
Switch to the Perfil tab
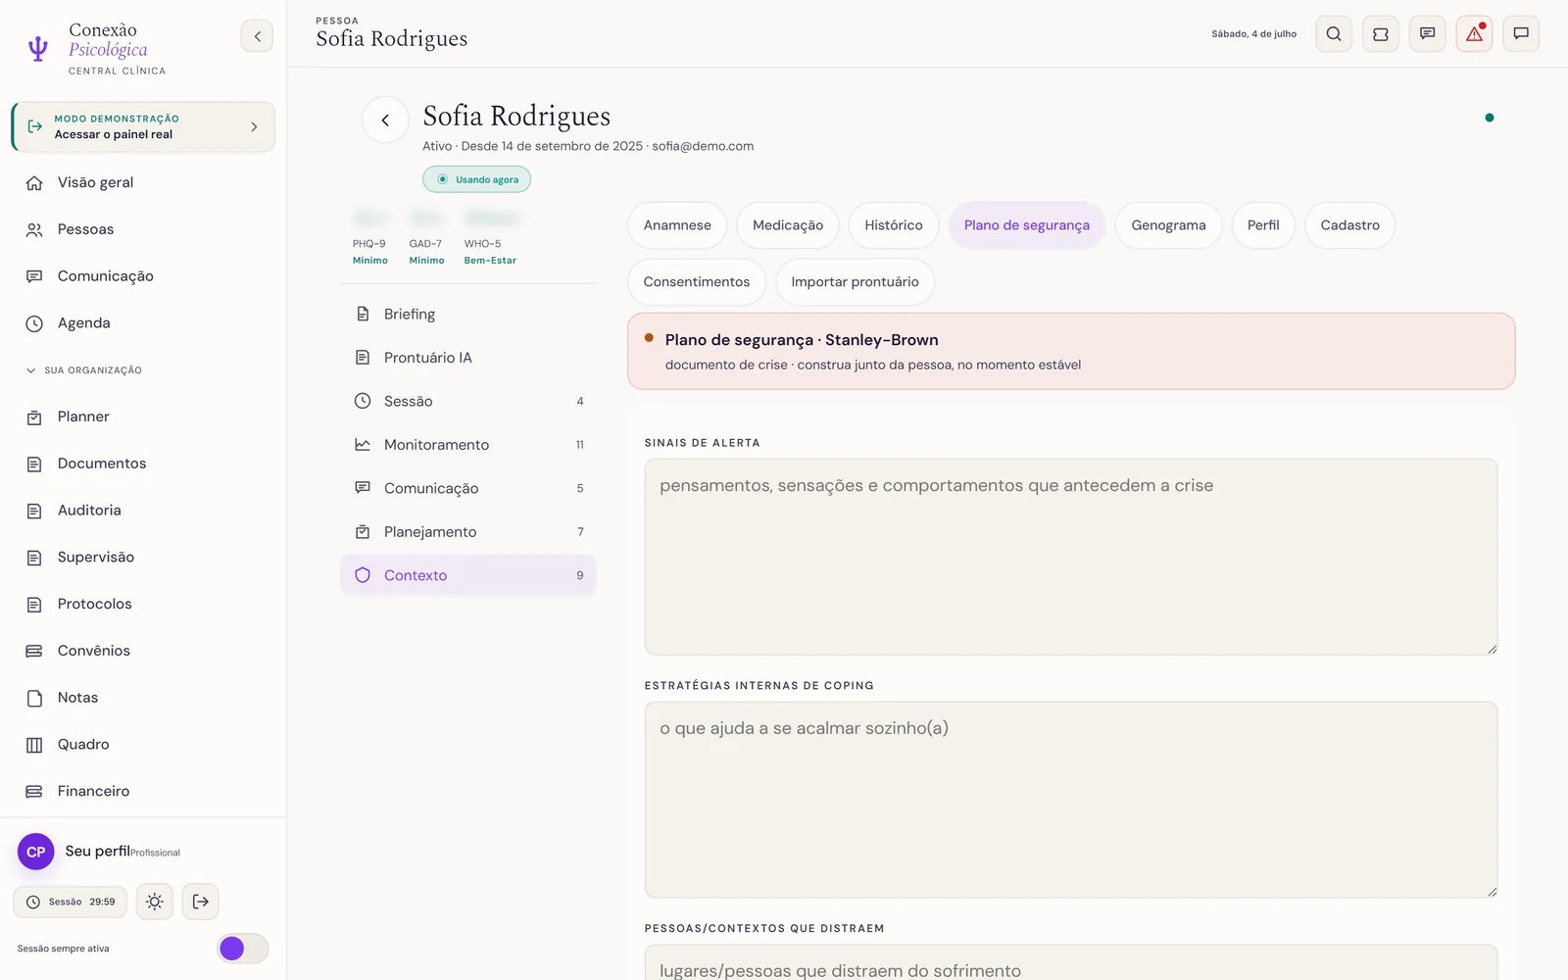[x=1263, y=225]
